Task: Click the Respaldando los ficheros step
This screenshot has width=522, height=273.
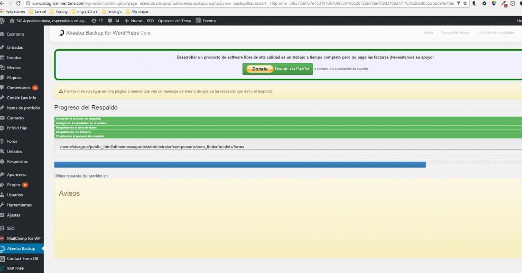Action: tap(288, 132)
